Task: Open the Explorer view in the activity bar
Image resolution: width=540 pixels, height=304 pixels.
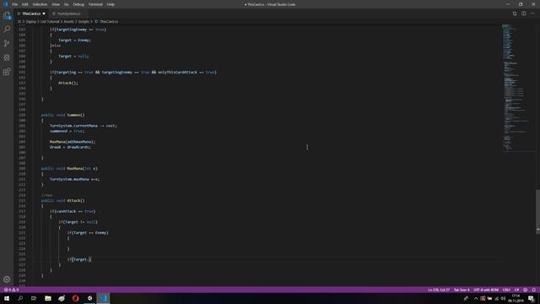Action: 7,15
